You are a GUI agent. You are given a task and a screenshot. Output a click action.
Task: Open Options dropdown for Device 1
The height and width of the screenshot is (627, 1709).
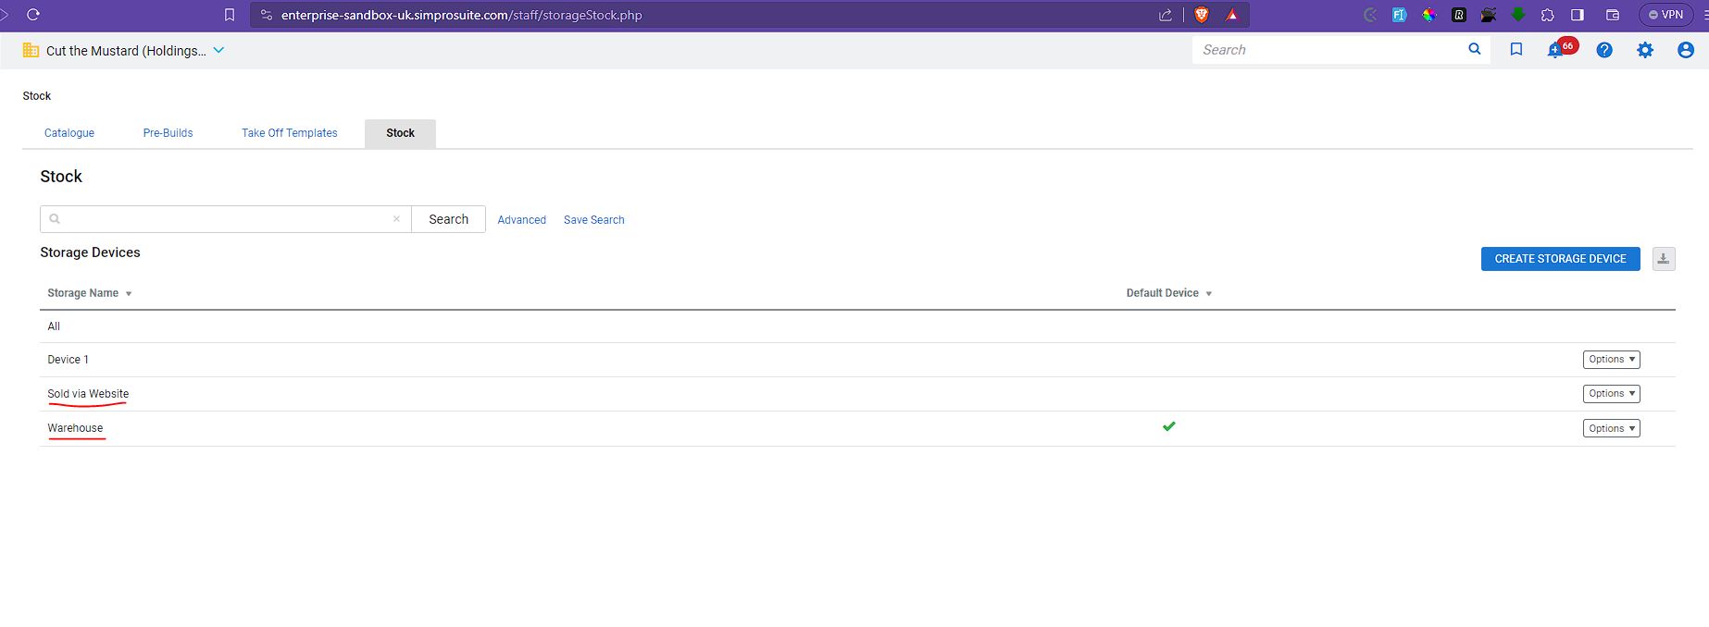[x=1611, y=360]
